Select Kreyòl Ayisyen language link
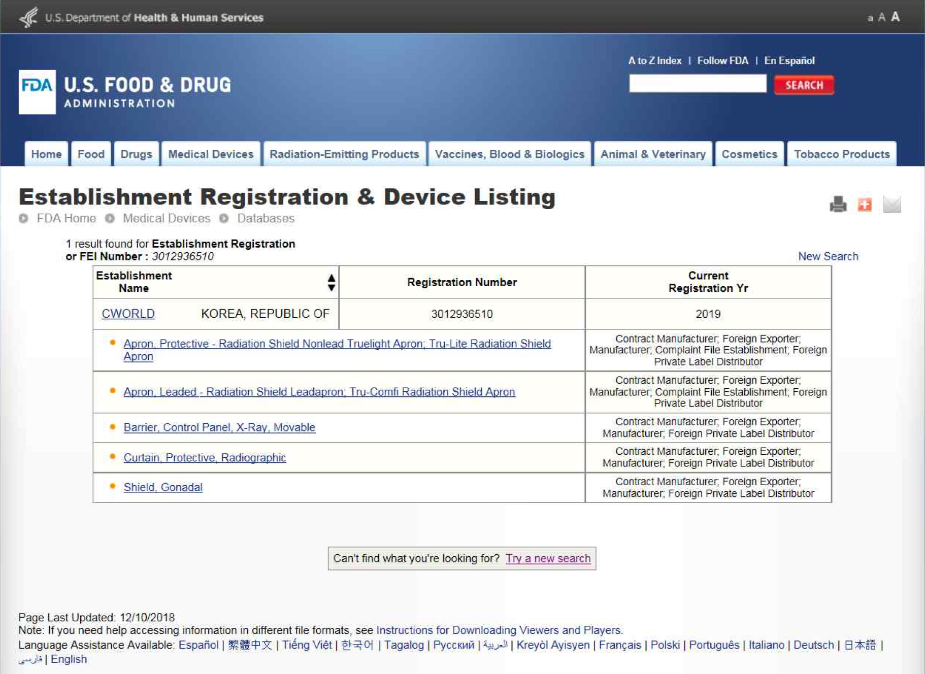Viewport: 925px width, 674px height. (x=553, y=645)
